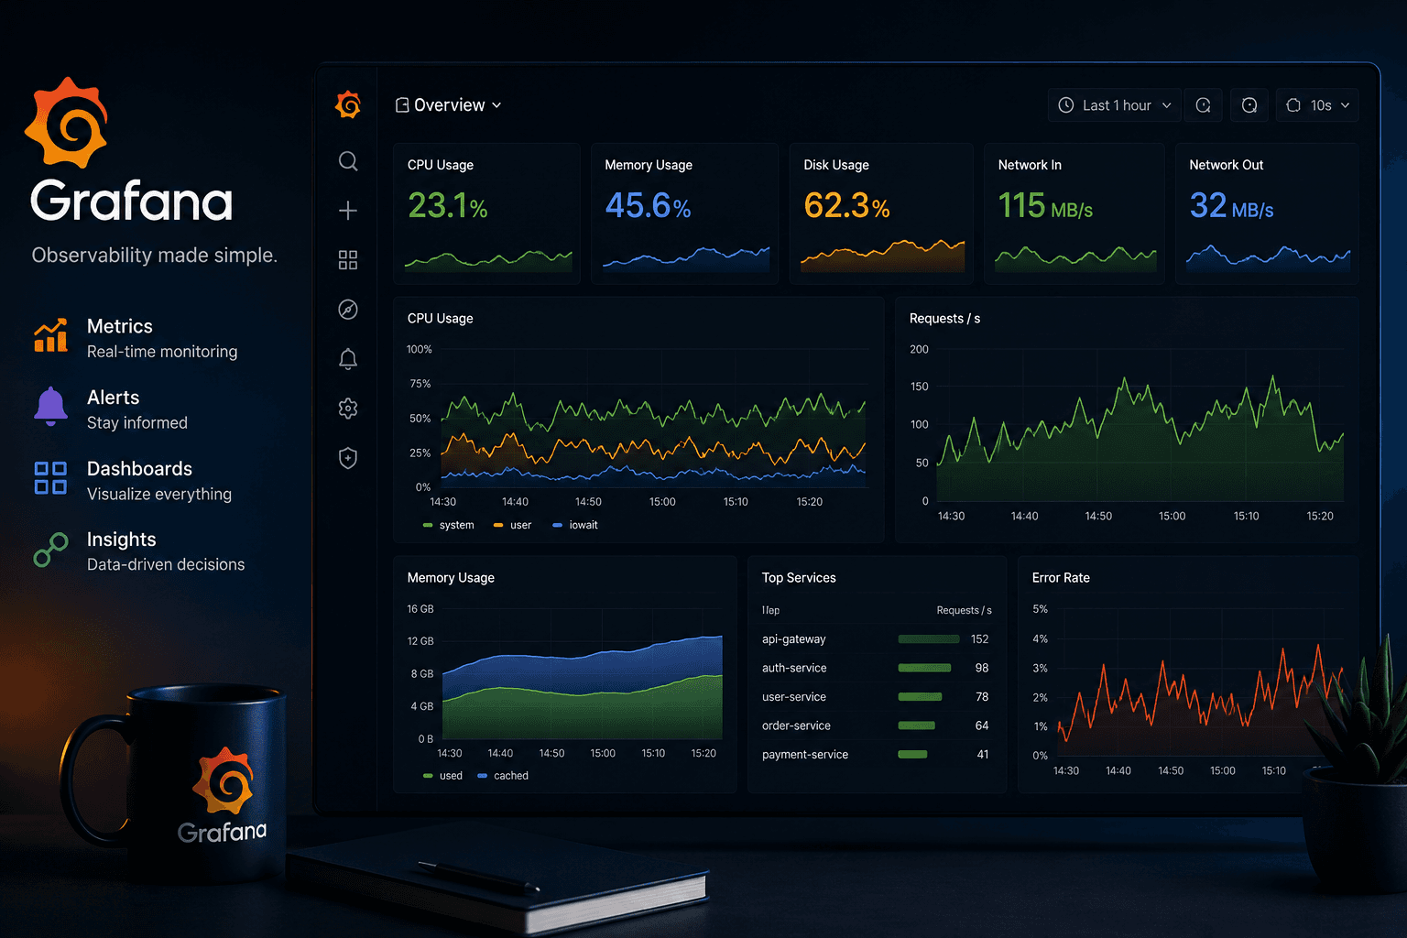Viewport: 1407px width, 938px height.
Task: Click the large Grafana logo on left banner
Action: coord(66,123)
